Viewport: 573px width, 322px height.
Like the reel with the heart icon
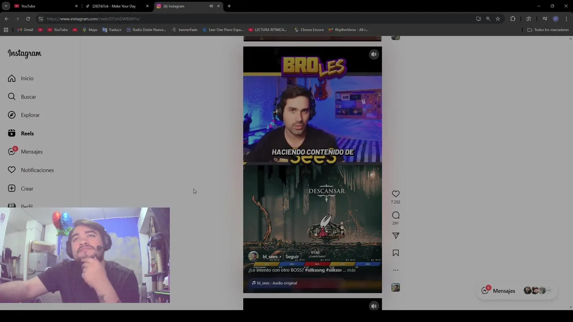coord(396,194)
